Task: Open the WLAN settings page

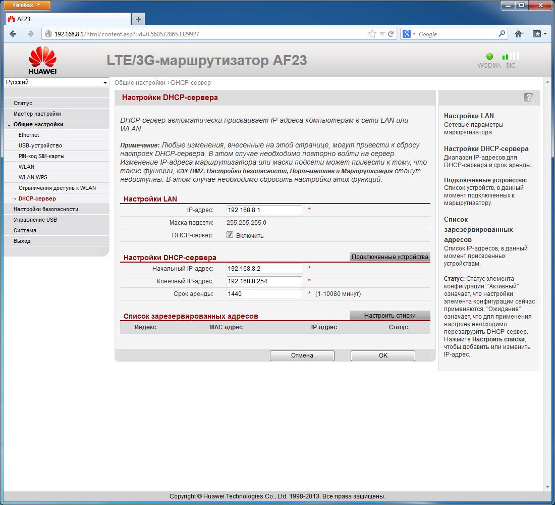Action: 57,167
